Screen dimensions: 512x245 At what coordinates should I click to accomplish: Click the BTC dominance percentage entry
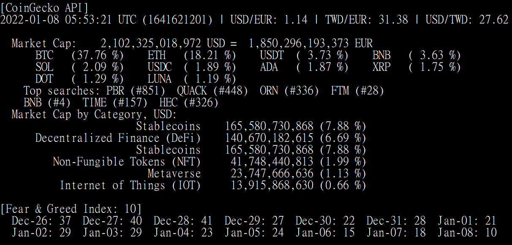pos(79,55)
